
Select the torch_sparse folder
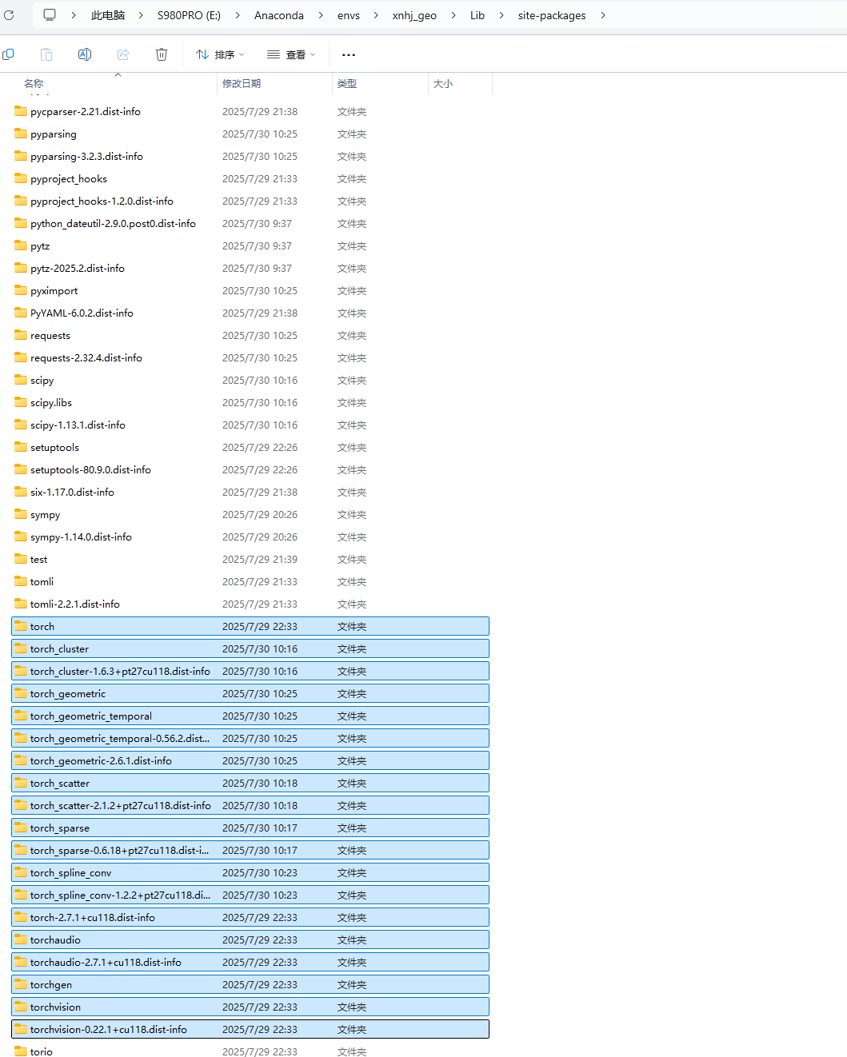[x=250, y=828]
